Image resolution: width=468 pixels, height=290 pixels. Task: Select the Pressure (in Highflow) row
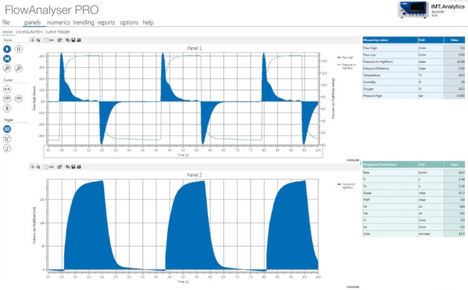414,62
